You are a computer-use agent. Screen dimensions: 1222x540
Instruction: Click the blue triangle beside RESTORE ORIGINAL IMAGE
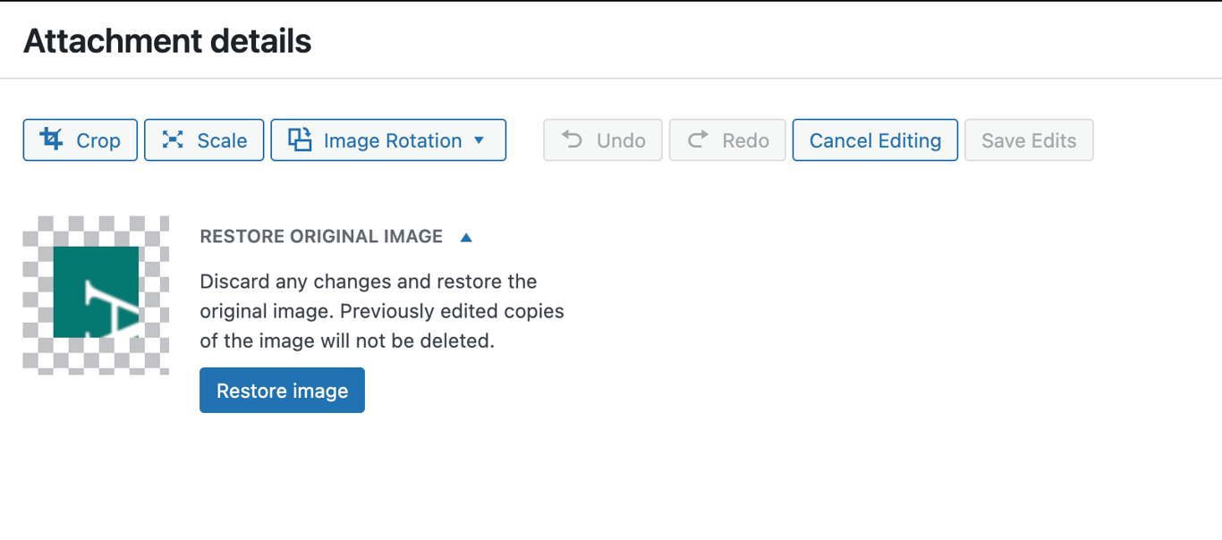coord(466,236)
